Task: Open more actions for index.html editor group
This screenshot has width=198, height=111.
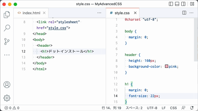Action: click(x=99, y=13)
